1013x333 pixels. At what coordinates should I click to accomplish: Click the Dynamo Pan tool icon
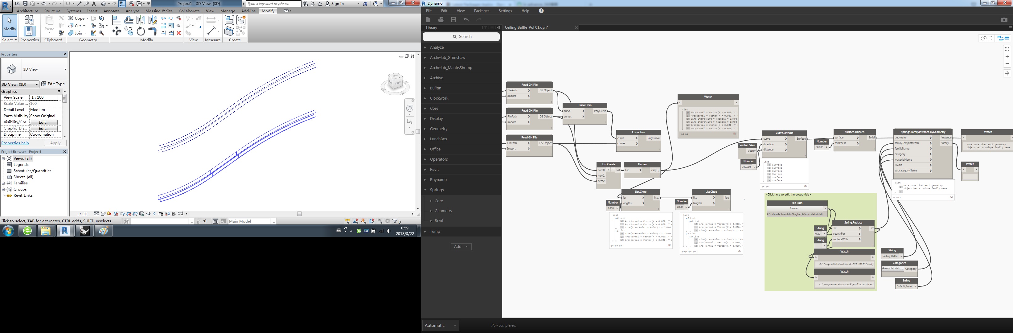(1007, 73)
